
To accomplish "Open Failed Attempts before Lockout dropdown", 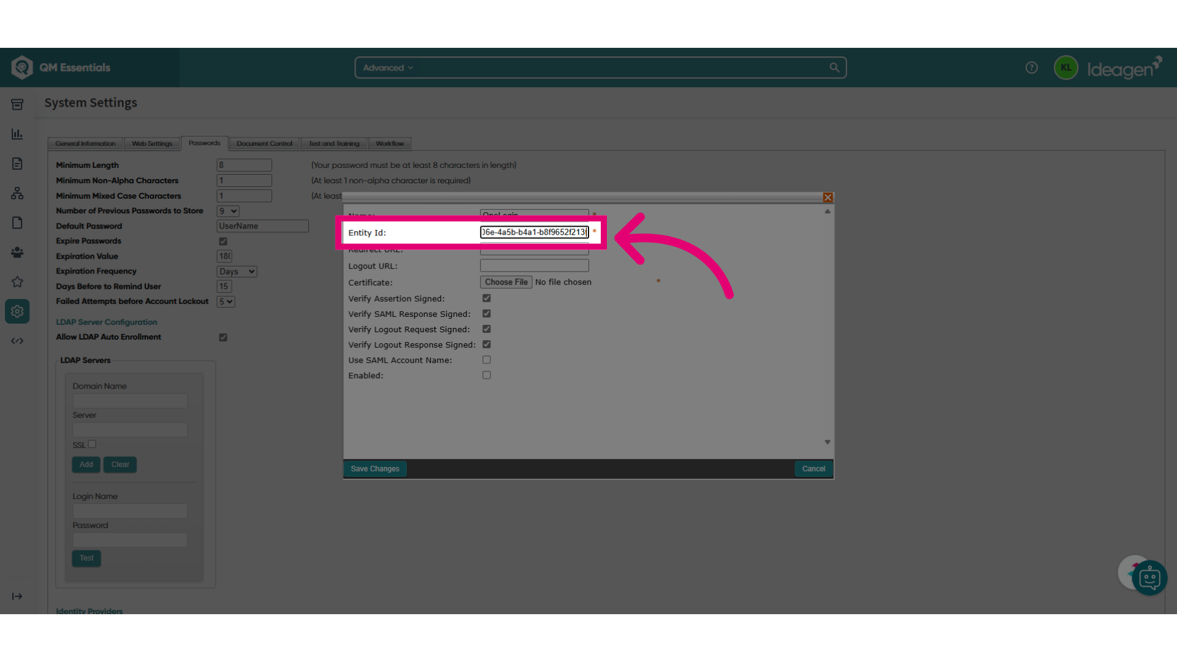I will point(226,302).
